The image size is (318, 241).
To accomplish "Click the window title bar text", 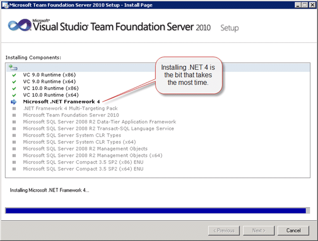I will (81, 5).
